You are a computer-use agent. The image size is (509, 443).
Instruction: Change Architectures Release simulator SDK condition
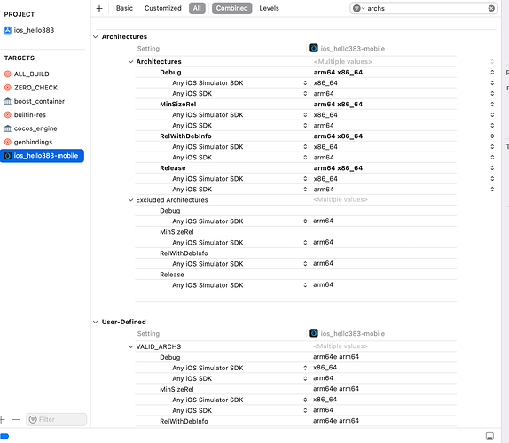point(305,179)
